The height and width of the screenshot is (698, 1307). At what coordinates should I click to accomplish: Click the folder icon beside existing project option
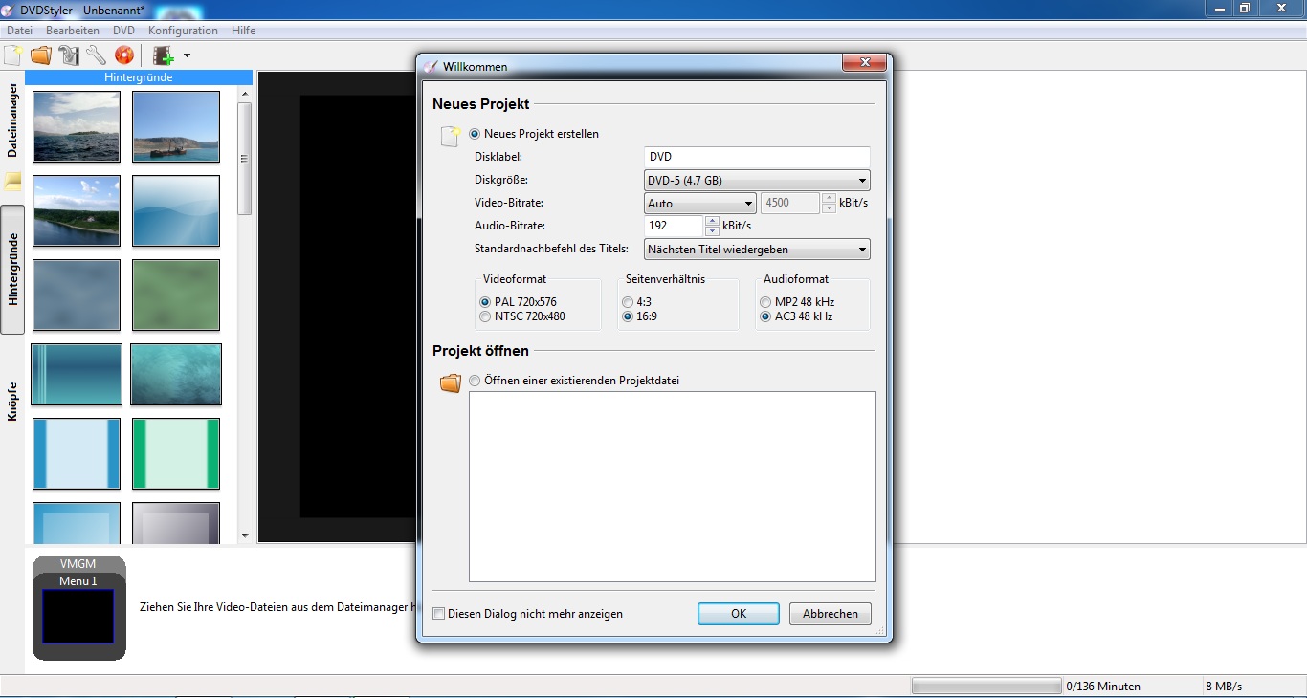(x=450, y=382)
